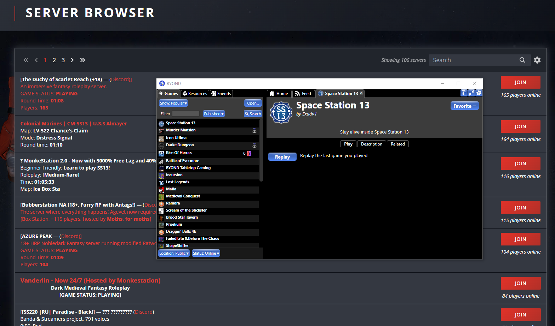Click the Icon Ultima game icon
The image size is (555, 326).
(x=161, y=138)
